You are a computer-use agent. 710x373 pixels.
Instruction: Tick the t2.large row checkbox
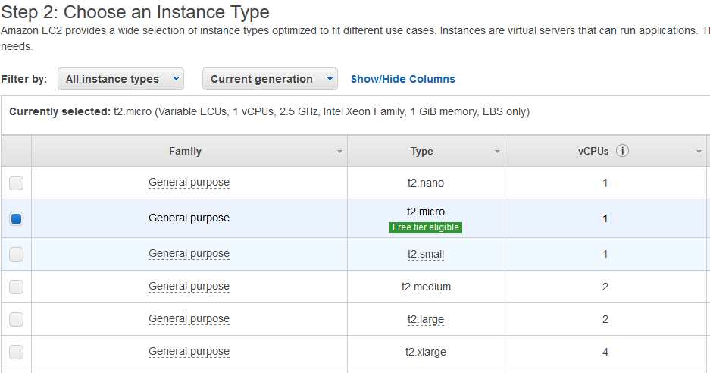click(x=17, y=319)
